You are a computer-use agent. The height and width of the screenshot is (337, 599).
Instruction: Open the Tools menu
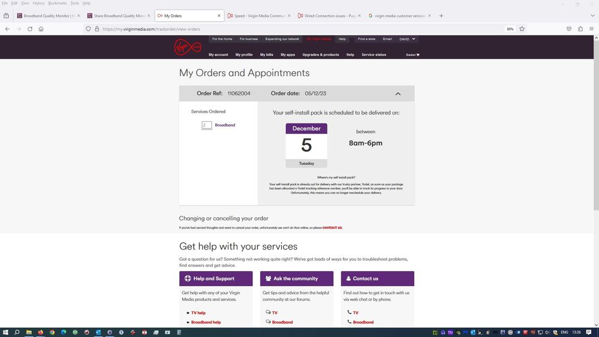coord(74,3)
